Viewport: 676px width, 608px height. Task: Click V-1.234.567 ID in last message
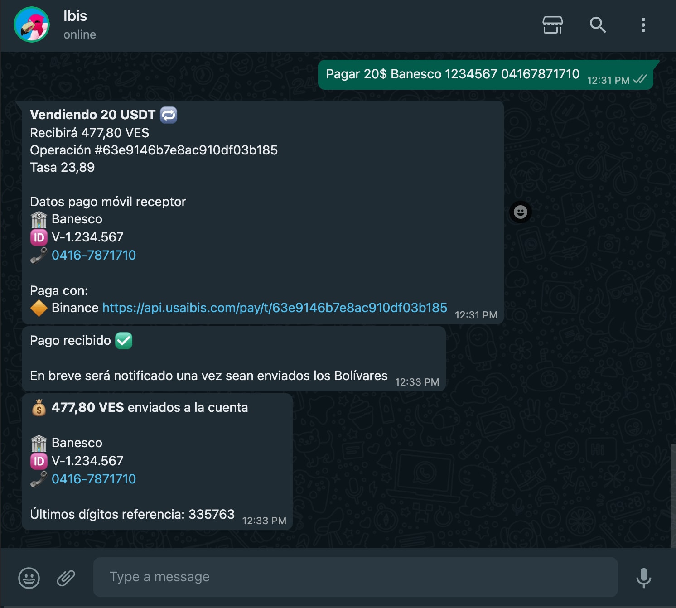(87, 461)
